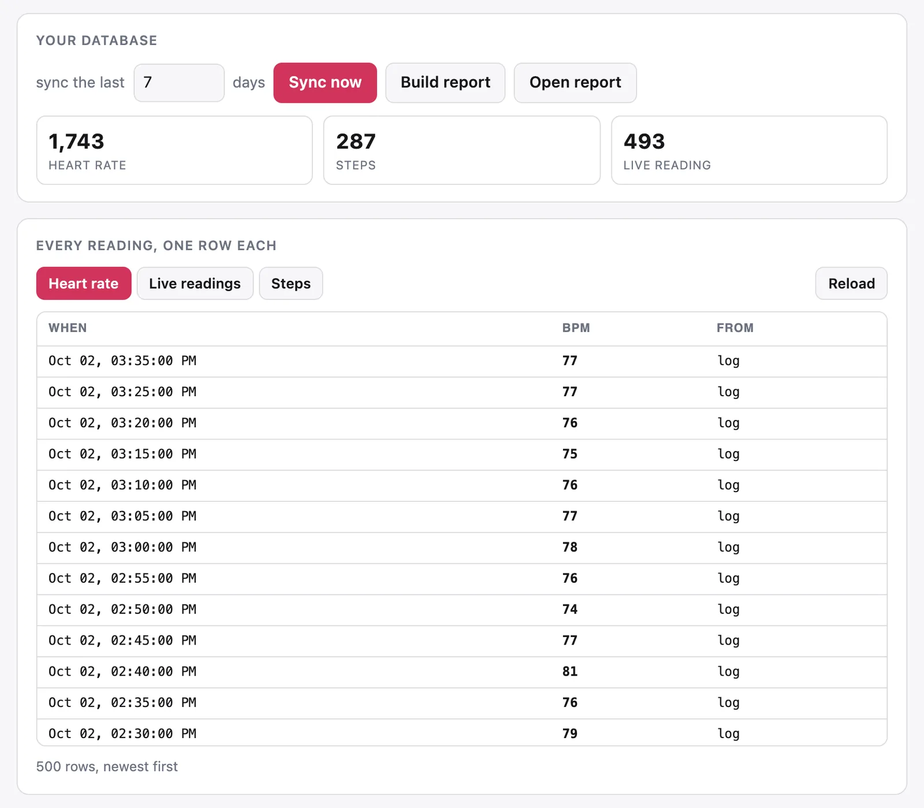The height and width of the screenshot is (808, 924).
Task: Switch to the Steps tab
Action: 291,284
